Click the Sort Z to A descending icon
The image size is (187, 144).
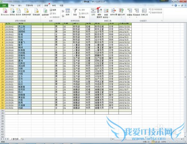tap(63, 16)
